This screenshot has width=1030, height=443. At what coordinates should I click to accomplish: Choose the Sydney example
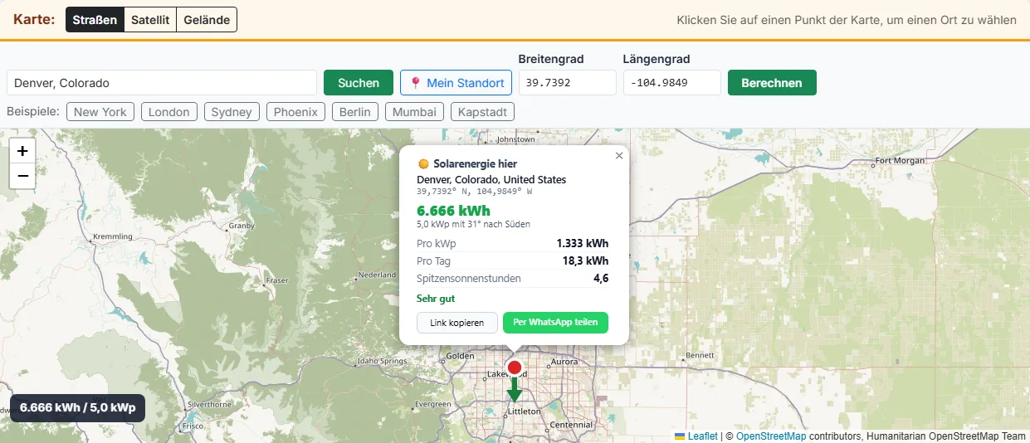[x=232, y=112]
